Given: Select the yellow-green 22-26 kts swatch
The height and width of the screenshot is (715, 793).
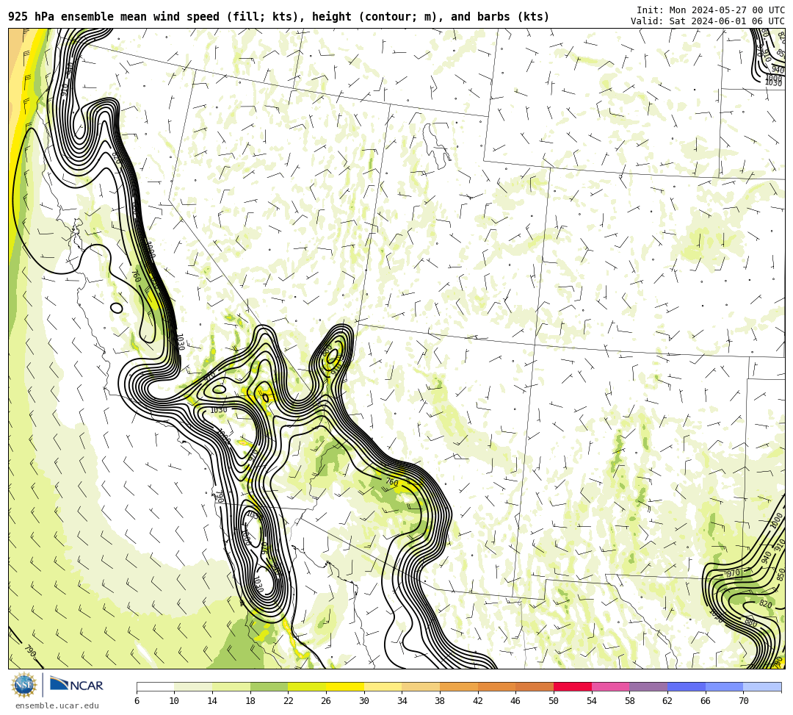Looking at the screenshot, I should click(307, 687).
